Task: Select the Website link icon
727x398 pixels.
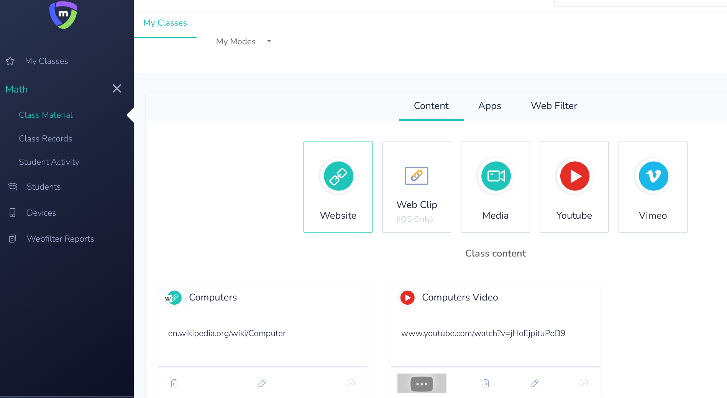Action: tap(338, 176)
